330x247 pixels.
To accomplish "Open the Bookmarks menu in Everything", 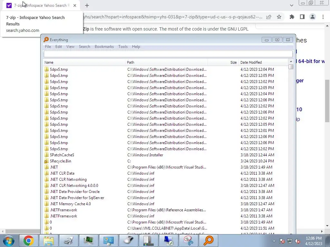I will click(x=104, y=47).
